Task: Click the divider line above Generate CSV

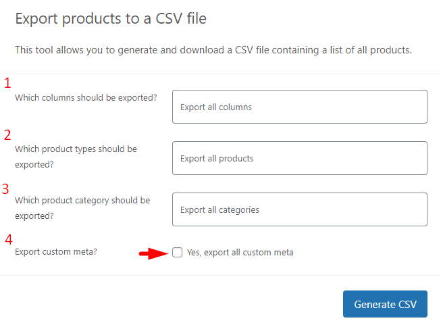Action: coord(220,275)
